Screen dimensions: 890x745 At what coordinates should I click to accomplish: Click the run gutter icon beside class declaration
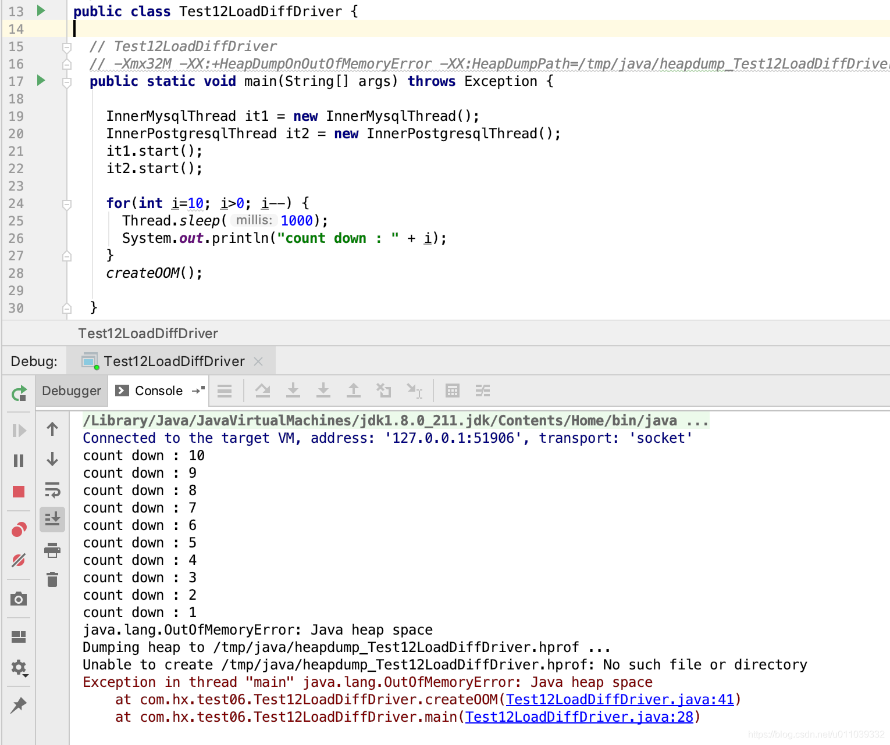[41, 10]
